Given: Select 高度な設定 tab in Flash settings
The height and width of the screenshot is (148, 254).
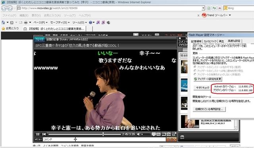Looking at the screenshot, I should click(x=234, y=41).
